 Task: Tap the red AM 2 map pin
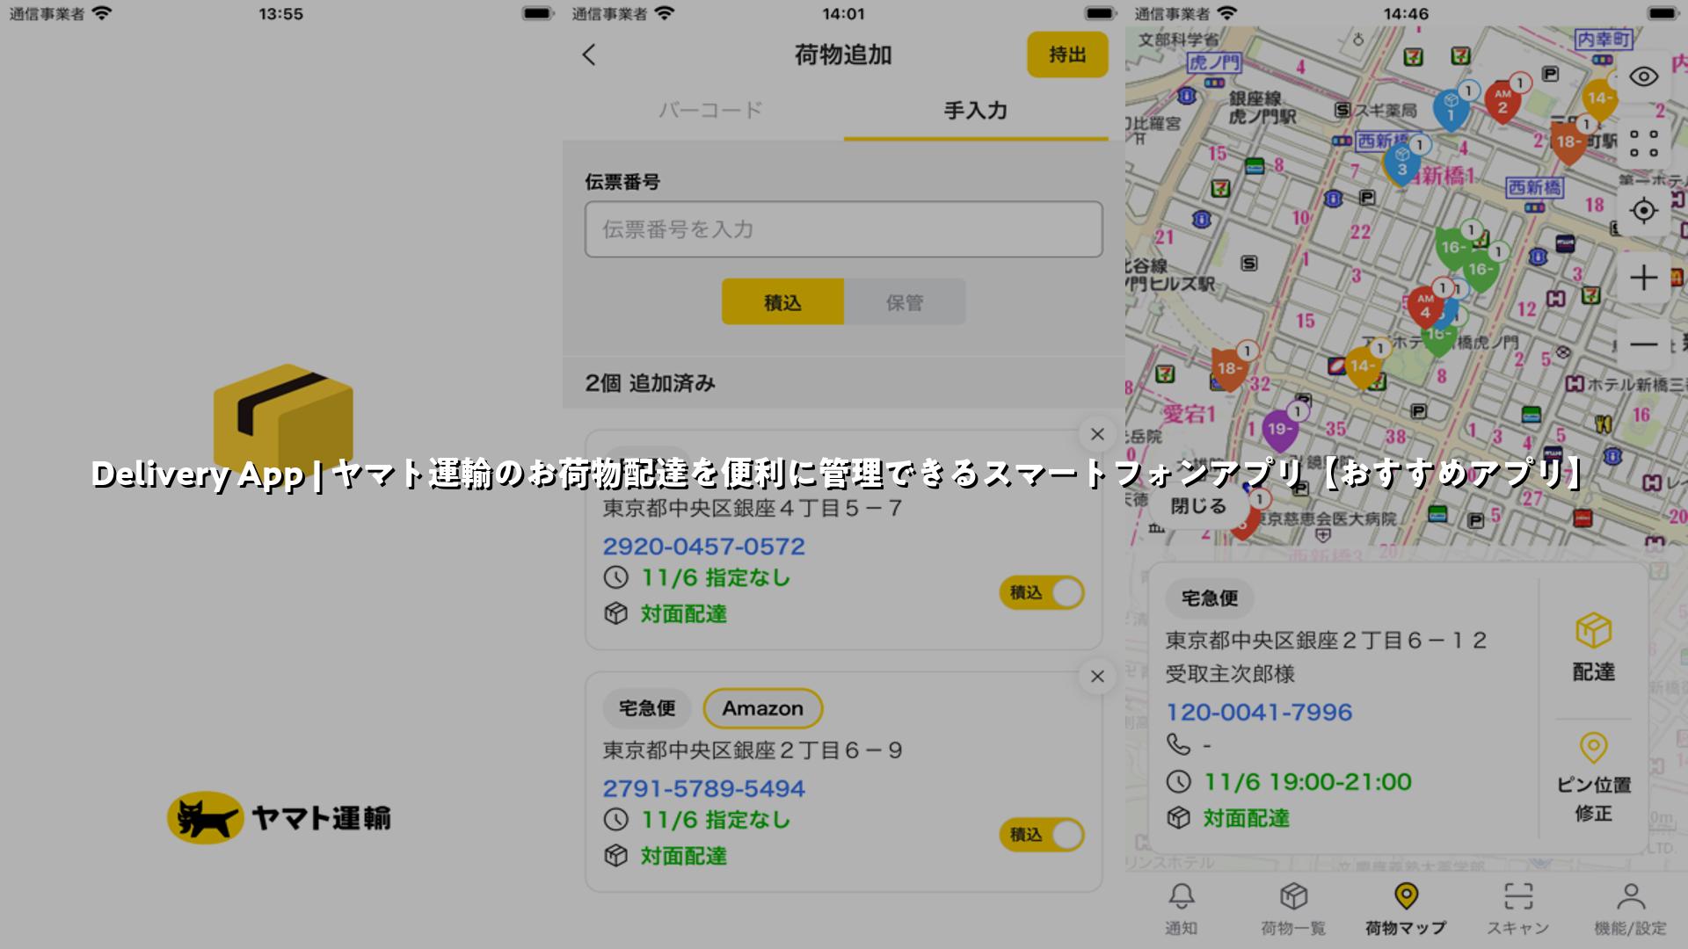[1502, 103]
